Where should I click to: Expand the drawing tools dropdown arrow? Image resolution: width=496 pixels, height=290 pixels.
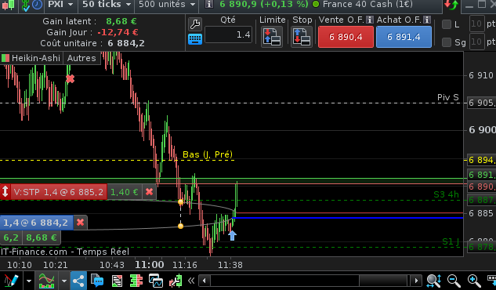tap(29, 281)
